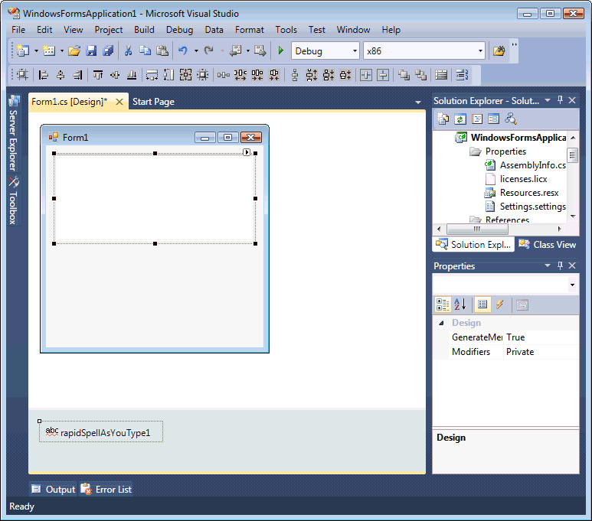The width and height of the screenshot is (592, 521).
Task: Select AssemblyInfo.cs in Solution Explorer
Action: [x=532, y=165]
